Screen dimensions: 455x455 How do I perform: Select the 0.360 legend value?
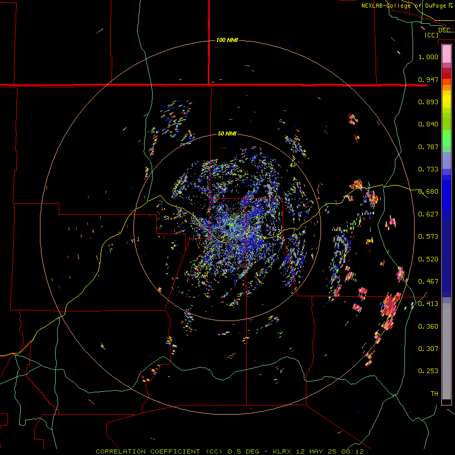pyautogui.click(x=428, y=327)
